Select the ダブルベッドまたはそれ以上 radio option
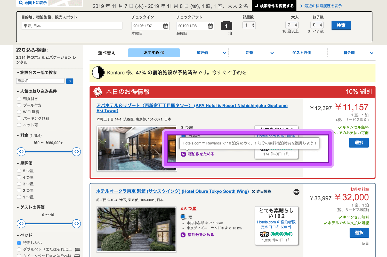The image size is (387, 257). pos(19,249)
